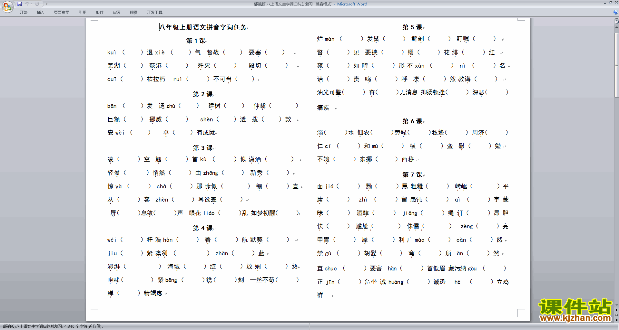Open the 插入 ribbon tab
The height and width of the screenshot is (330, 619).
[x=40, y=13]
